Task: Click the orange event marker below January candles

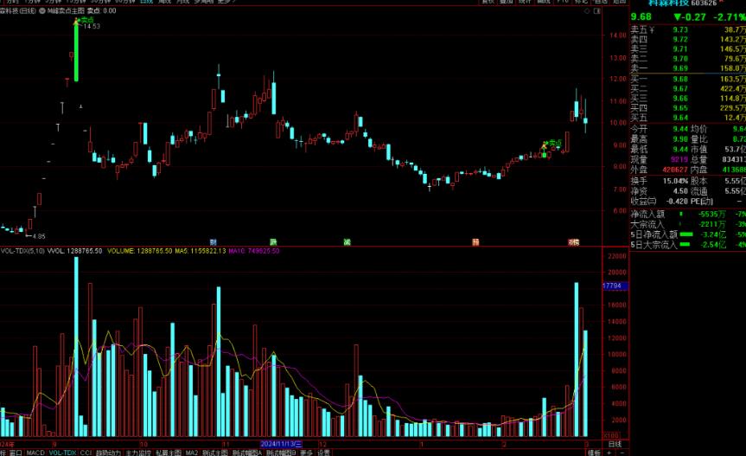Action: (475, 242)
